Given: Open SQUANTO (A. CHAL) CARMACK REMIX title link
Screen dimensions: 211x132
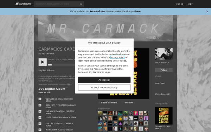Looking at the screenshot, I should pos(59,100).
